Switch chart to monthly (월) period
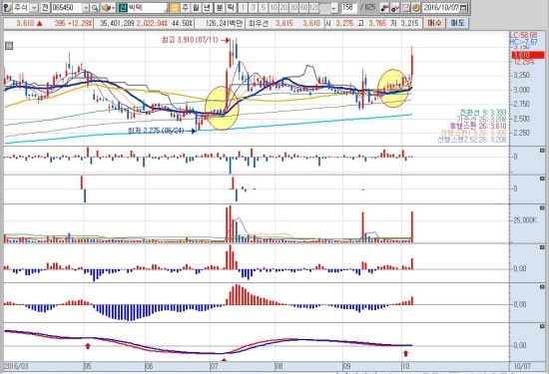 tap(196, 8)
